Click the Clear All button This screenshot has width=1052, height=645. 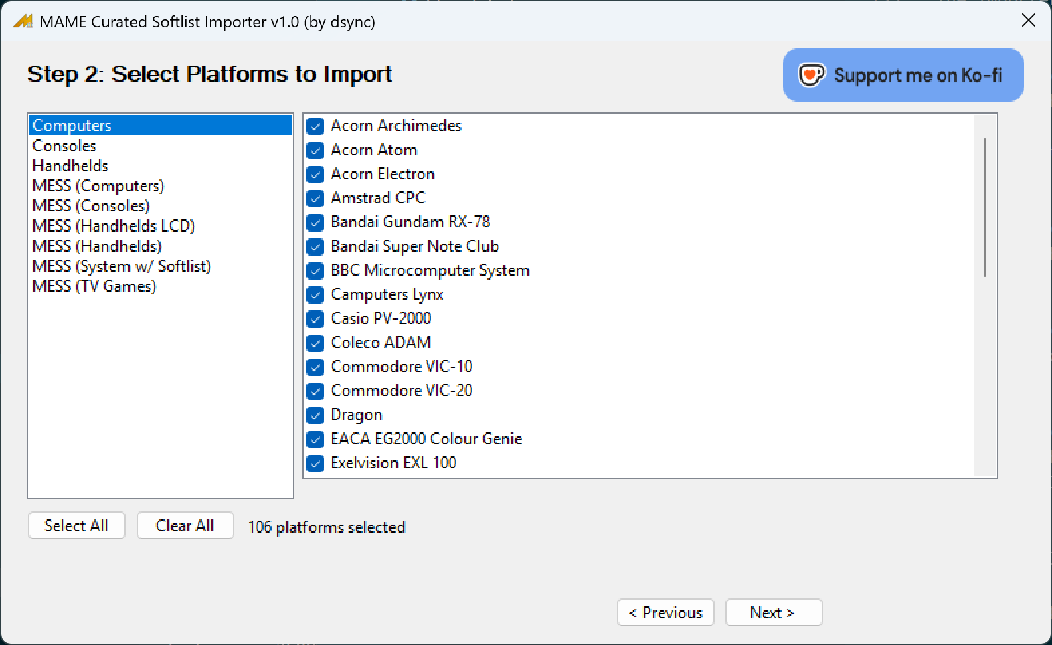pos(185,525)
